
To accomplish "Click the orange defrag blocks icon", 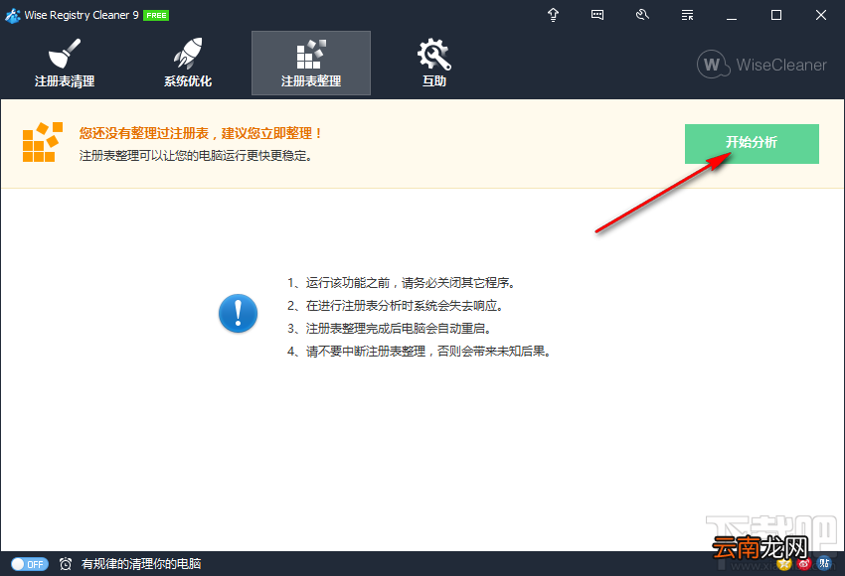I will point(43,142).
